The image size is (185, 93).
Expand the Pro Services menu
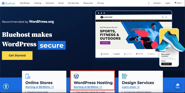tap(73, 3)
